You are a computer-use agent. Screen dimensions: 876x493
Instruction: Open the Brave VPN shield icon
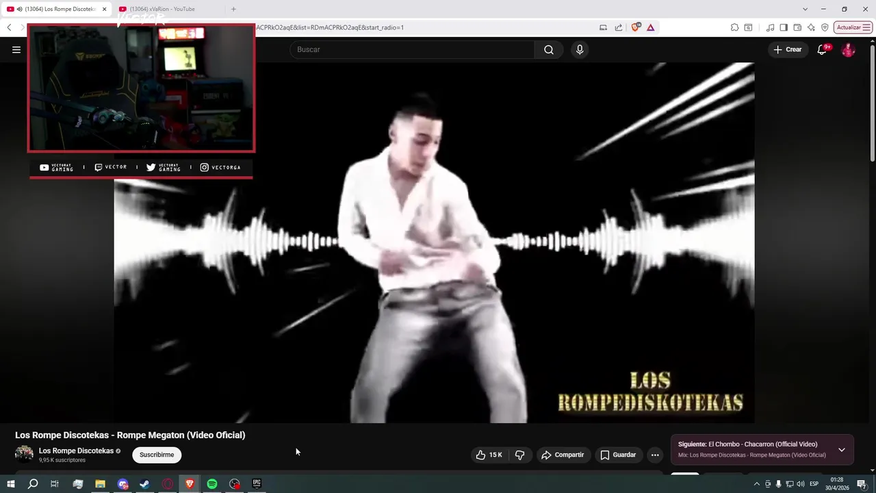[825, 27]
